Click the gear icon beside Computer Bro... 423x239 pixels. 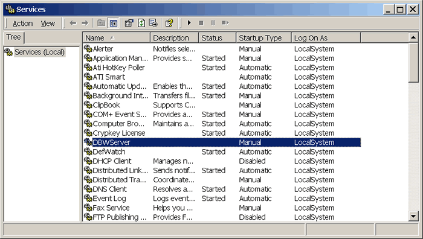(88, 124)
